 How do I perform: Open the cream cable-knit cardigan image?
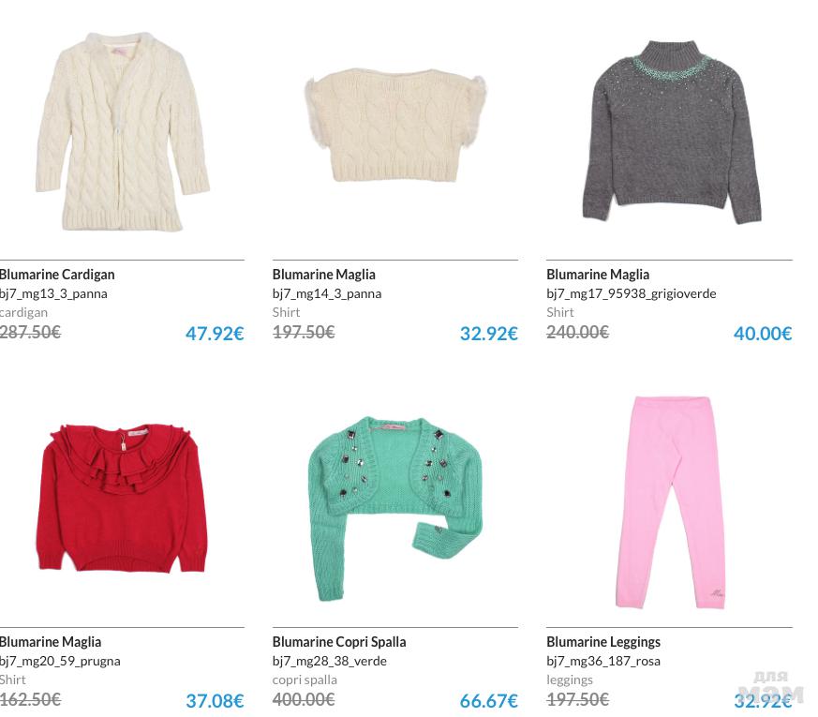pos(123,131)
